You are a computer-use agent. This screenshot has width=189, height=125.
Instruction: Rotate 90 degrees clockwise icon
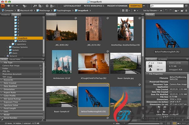pyautogui.click(x=170, y=11)
